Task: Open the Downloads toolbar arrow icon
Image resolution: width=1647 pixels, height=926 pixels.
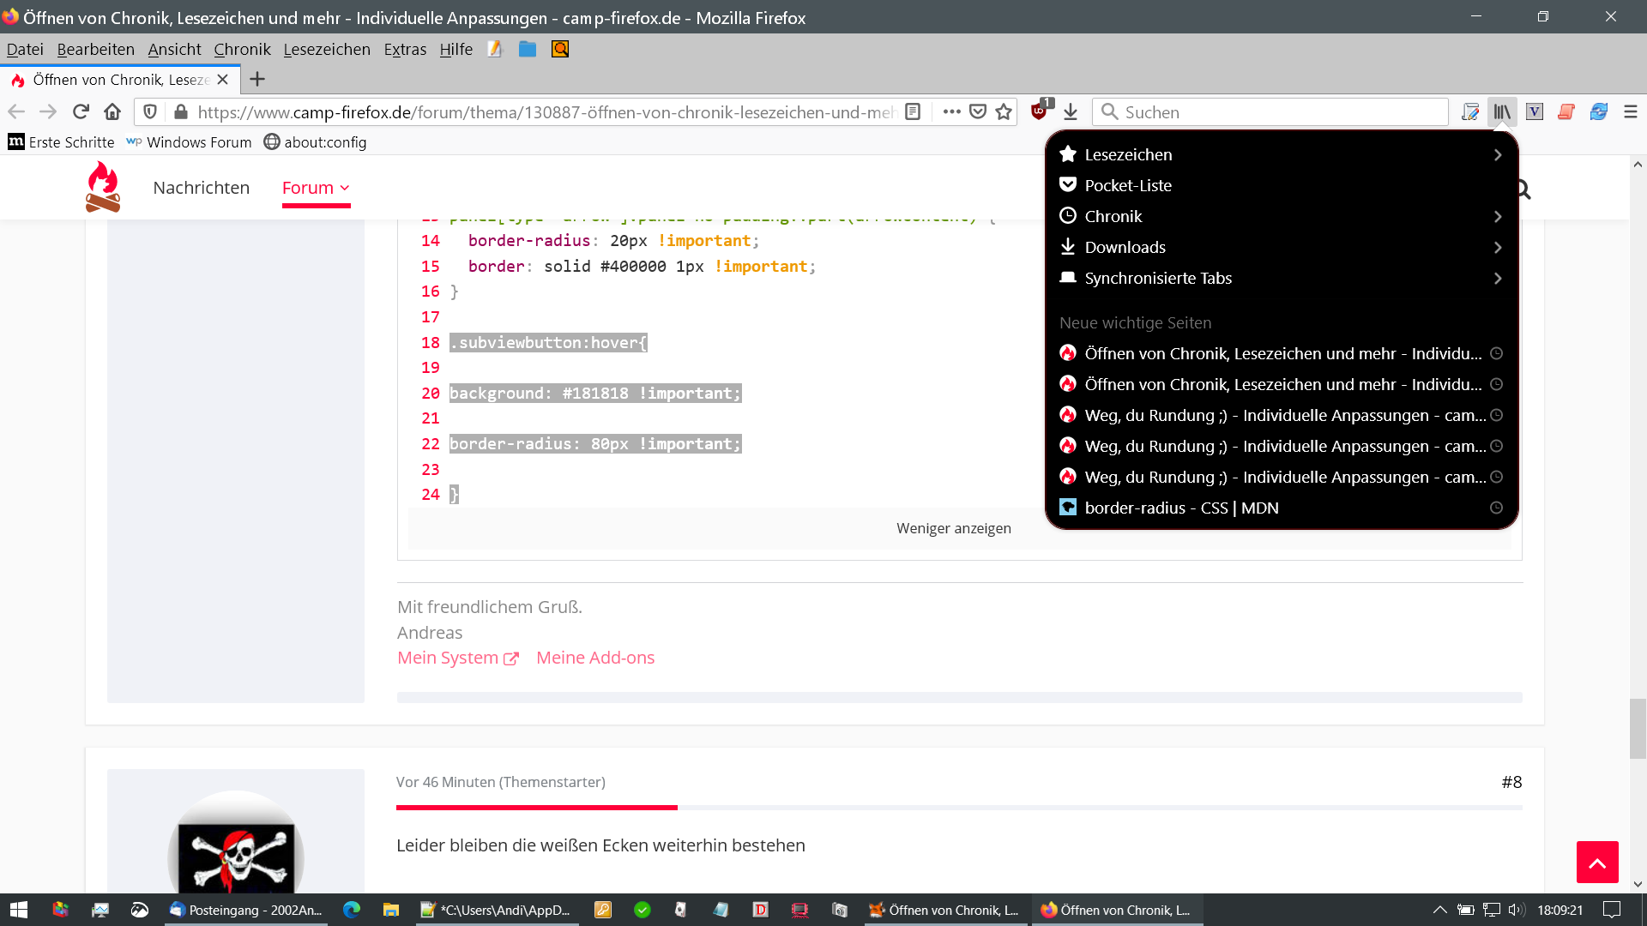Action: [1071, 112]
